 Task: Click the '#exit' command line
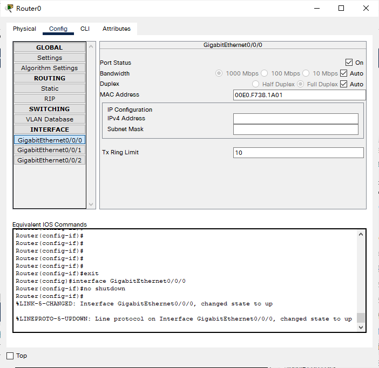(x=57, y=274)
